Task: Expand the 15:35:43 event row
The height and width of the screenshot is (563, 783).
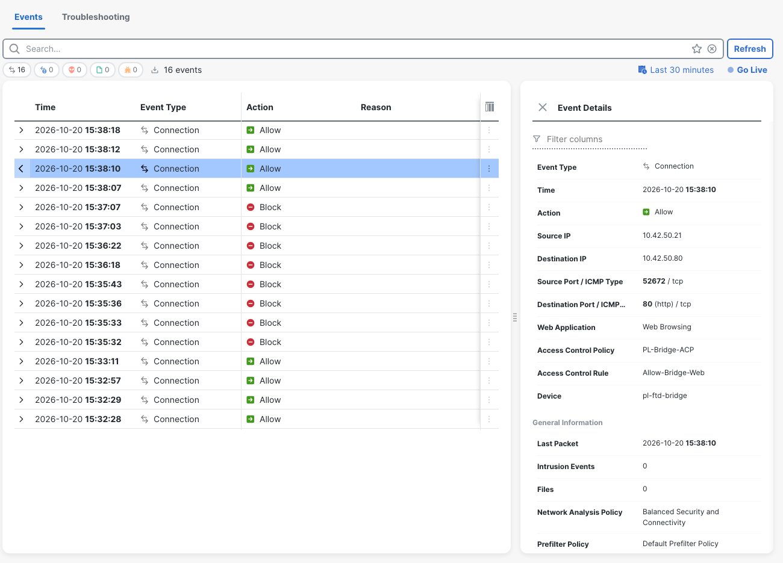Action: pos(21,284)
